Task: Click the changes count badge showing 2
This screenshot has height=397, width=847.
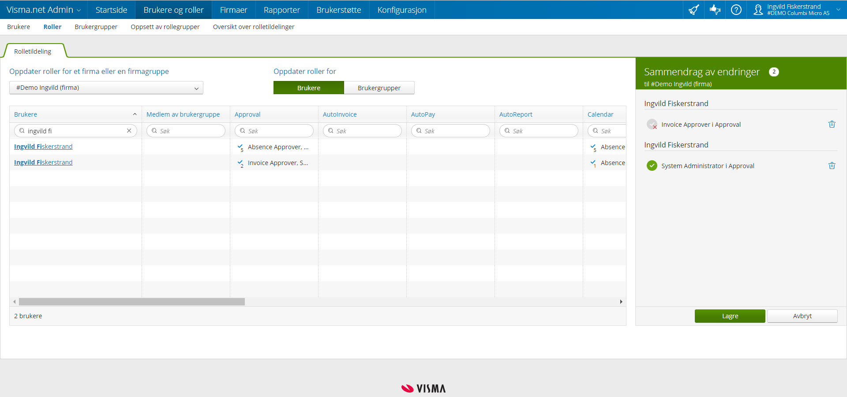Action: click(x=774, y=72)
